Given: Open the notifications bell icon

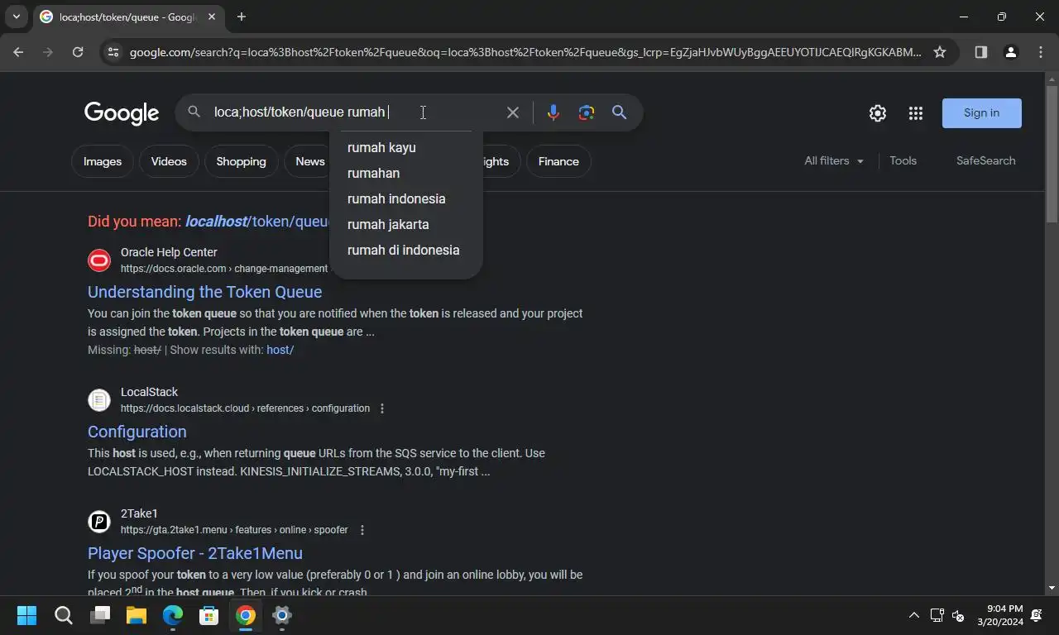Looking at the screenshot, I should coord(1037,615).
